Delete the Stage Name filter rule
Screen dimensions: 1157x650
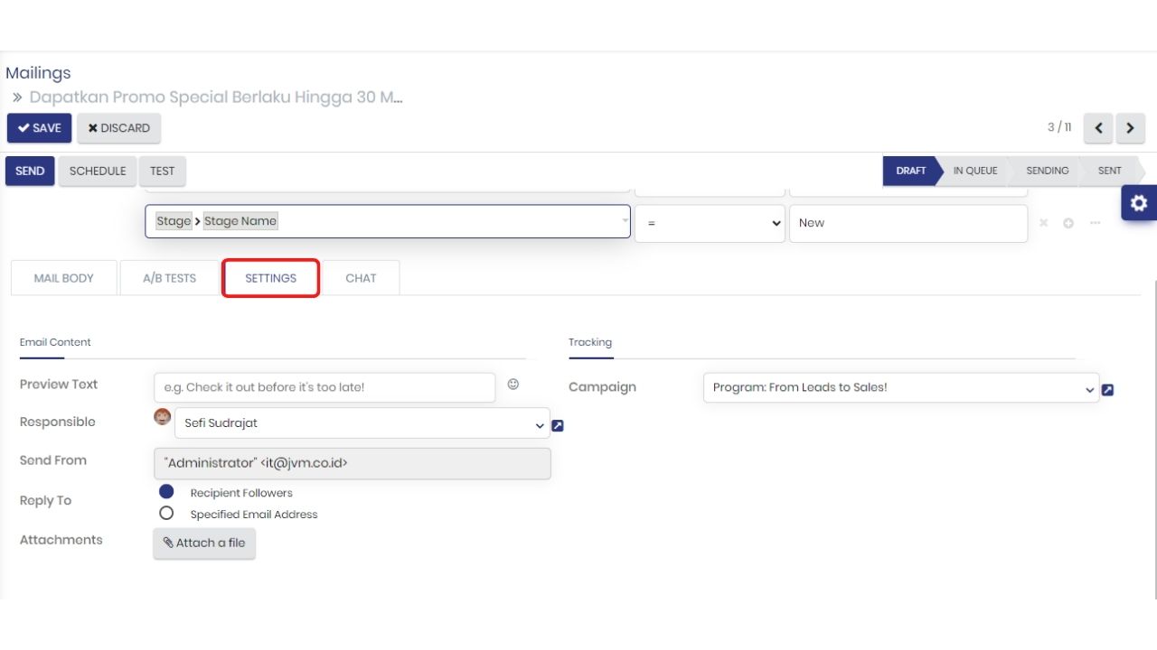pos(1043,223)
